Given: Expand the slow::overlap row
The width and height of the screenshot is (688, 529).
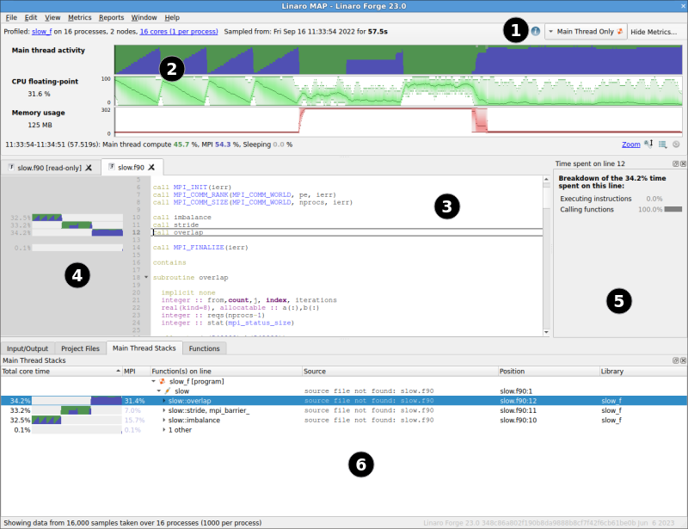Looking at the screenshot, I should (x=164, y=401).
